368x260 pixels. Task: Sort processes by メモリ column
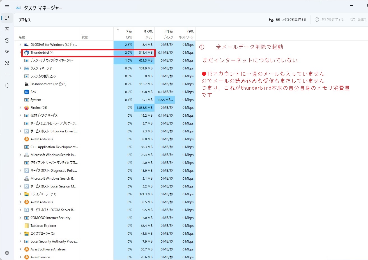point(144,34)
